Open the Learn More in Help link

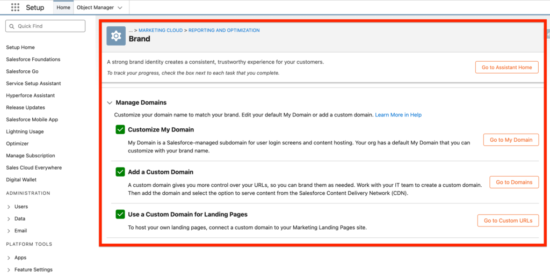pos(398,115)
